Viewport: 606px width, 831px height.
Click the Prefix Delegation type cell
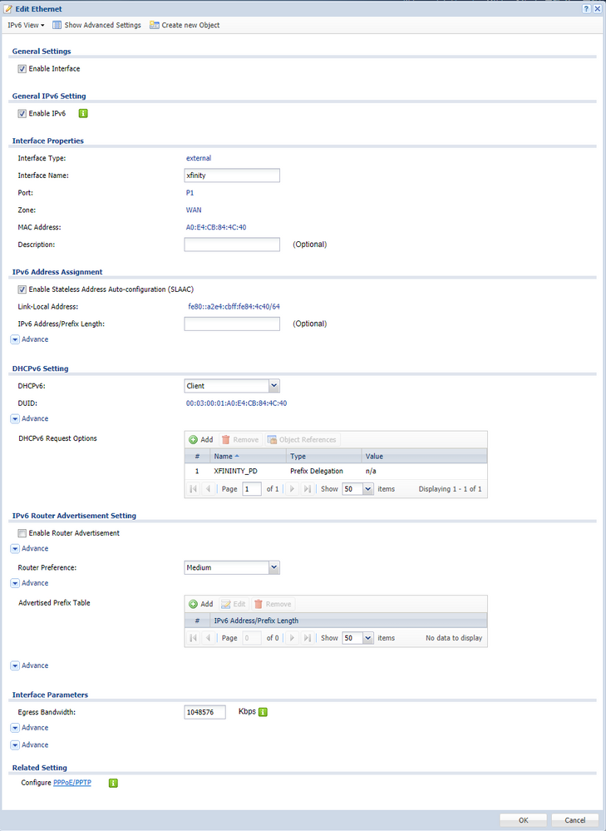pyautogui.click(x=317, y=471)
